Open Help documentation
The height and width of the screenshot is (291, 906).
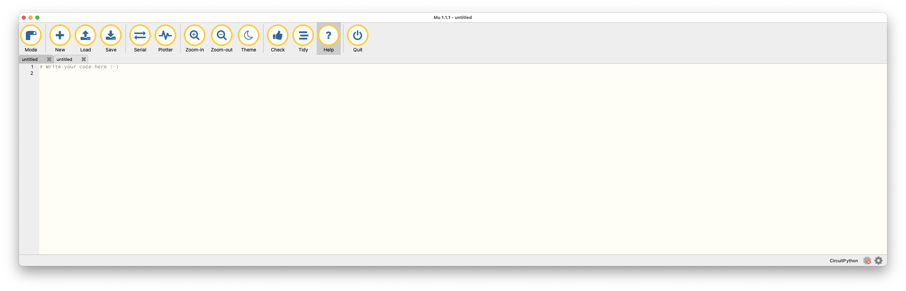pos(329,39)
